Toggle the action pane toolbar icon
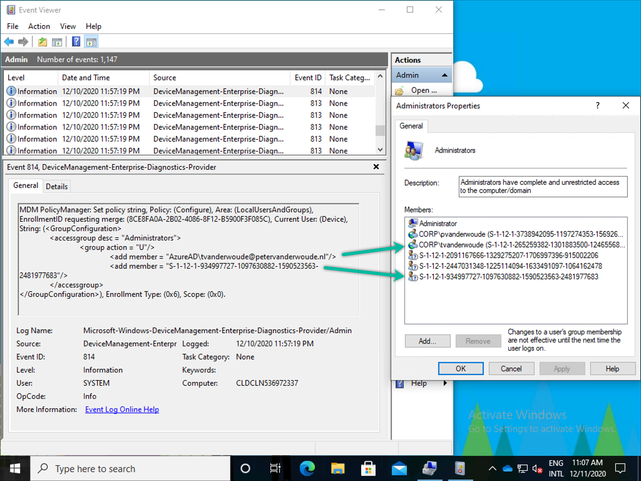 click(x=91, y=41)
